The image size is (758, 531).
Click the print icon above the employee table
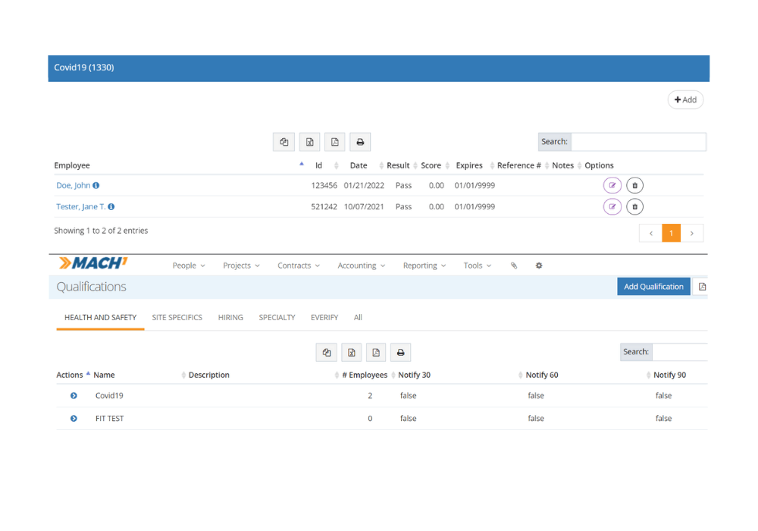(x=360, y=142)
